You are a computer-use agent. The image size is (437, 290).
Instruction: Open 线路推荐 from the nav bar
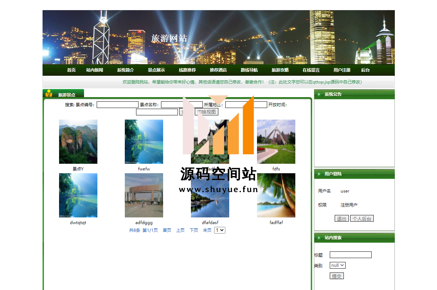(187, 70)
